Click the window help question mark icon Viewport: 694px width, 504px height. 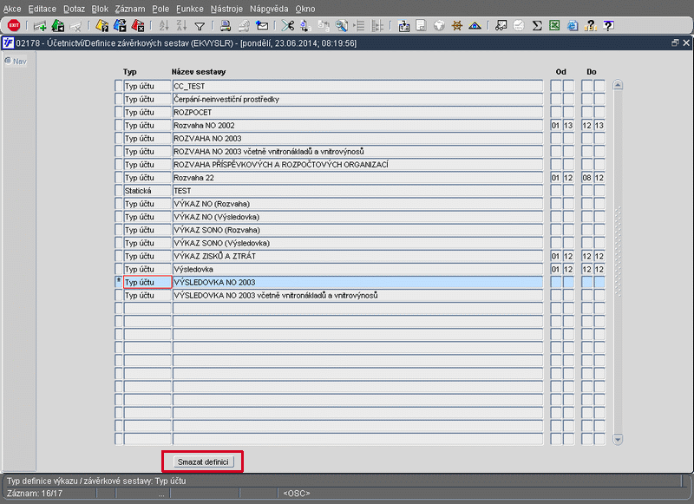pos(609,26)
